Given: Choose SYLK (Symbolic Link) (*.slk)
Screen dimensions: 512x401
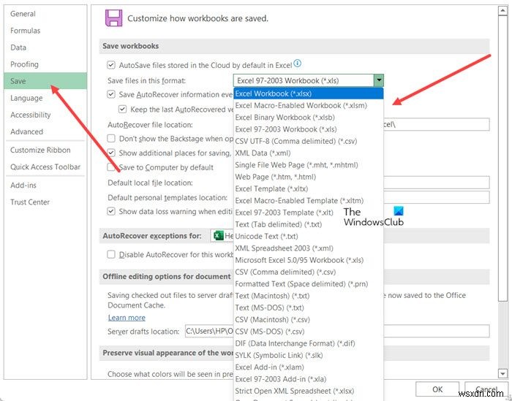Looking at the screenshot, I should [x=309, y=356].
